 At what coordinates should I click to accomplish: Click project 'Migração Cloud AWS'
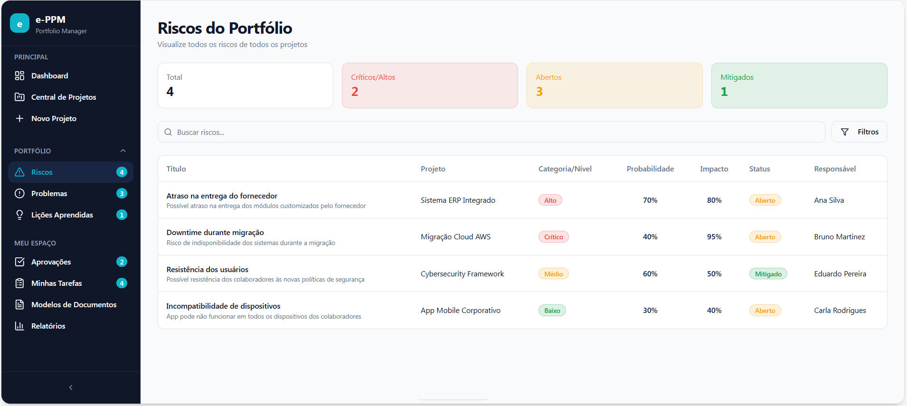click(x=455, y=236)
